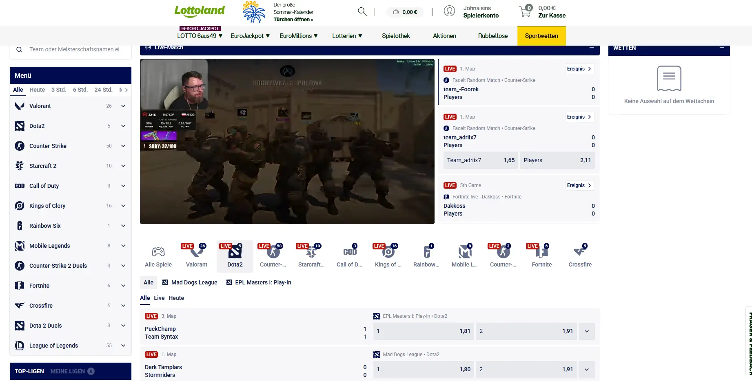
Task: Expand Dark Tamplars vs Stormriders markets
Action: pos(587,370)
